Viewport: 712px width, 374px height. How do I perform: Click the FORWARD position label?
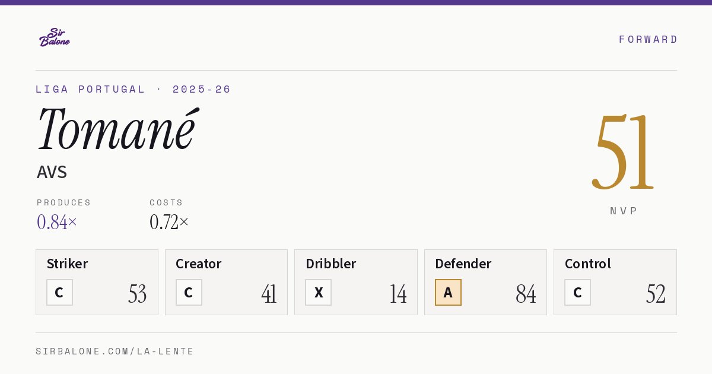[x=648, y=39]
